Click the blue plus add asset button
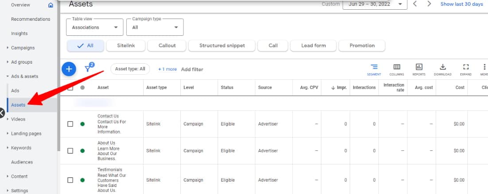This screenshot has width=488, height=194. click(69, 69)
